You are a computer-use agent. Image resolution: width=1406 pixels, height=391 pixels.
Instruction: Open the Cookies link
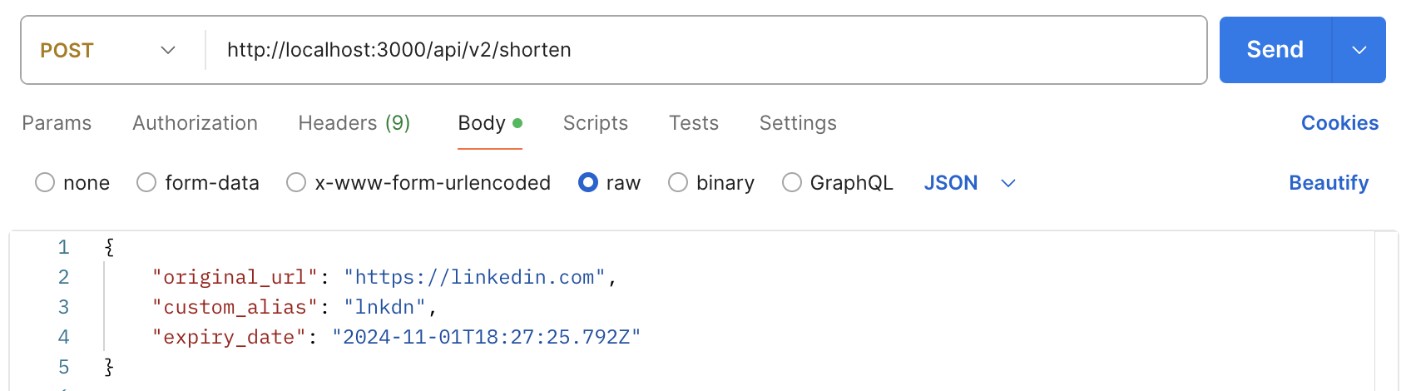tap(1339, 123)
